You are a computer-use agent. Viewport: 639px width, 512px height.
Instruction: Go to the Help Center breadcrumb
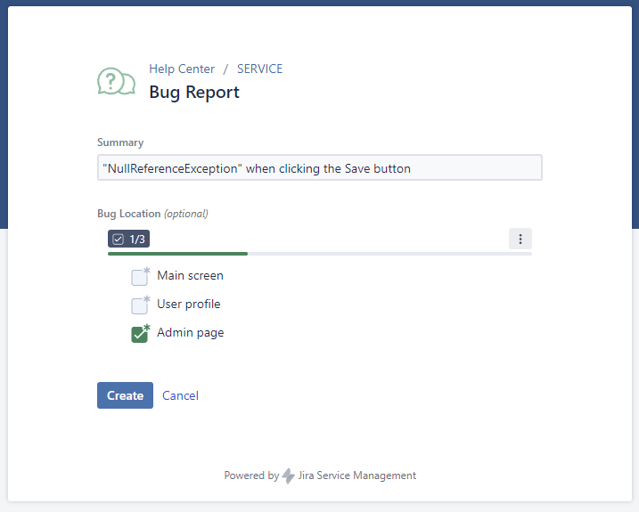coord(182,69)
